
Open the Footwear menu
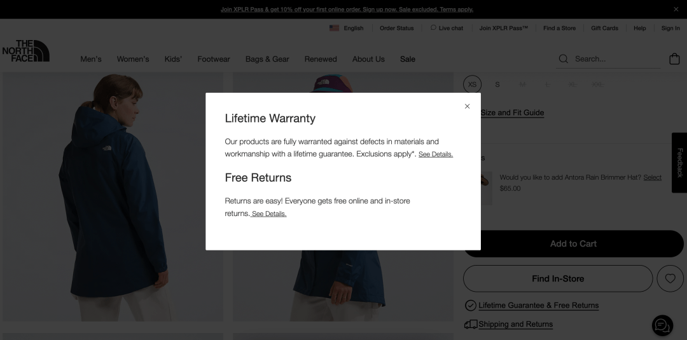point(213,59)
